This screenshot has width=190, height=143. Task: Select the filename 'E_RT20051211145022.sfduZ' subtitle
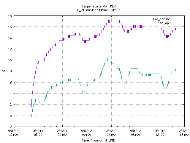tap(99, 10)
